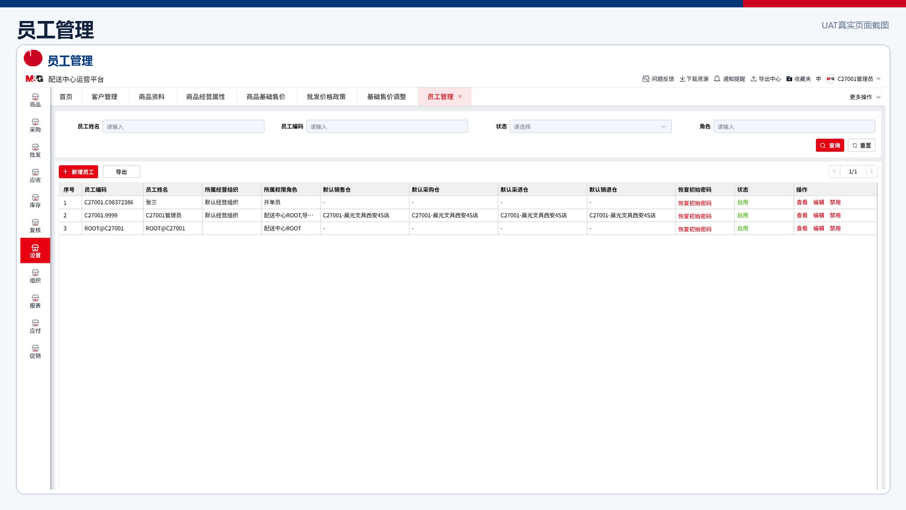Open 问题反馈 in the top bar
The image size is (906, 510).
click(658, 79)
